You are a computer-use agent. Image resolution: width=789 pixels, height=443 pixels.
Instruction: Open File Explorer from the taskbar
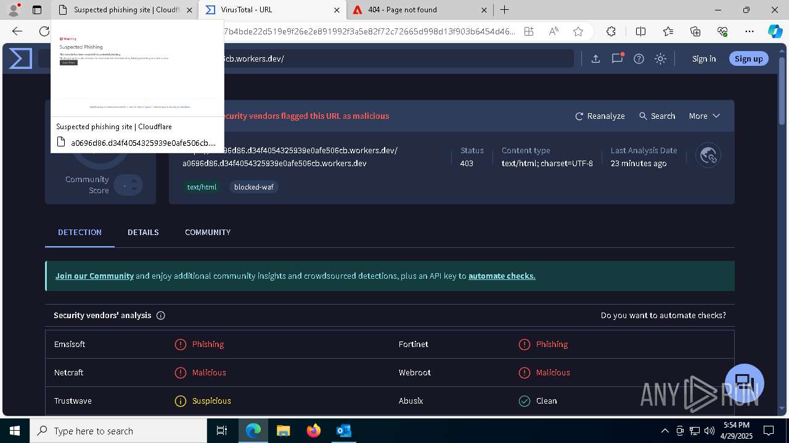point(284,431)
